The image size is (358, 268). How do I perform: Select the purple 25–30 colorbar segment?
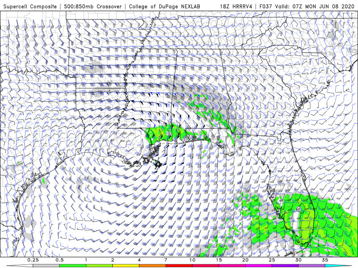tap(285, 266)
